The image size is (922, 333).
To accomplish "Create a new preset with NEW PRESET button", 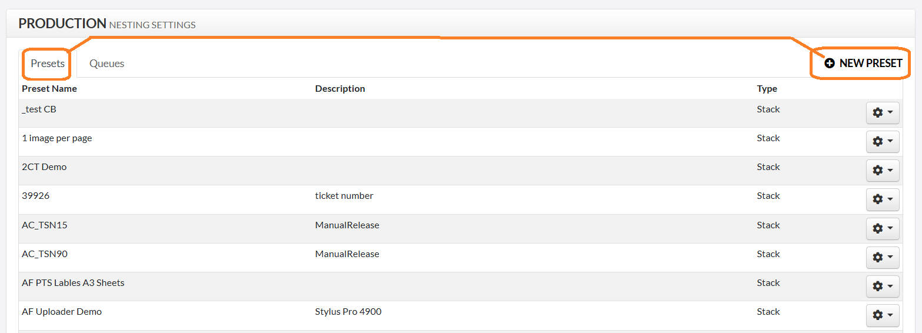I will coord(863,64).
